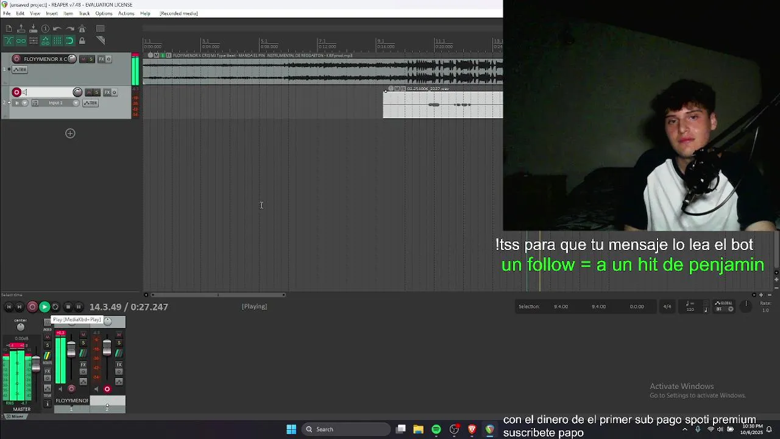
Task: Click TRIM envelope button on track 2
Action: 90,102
